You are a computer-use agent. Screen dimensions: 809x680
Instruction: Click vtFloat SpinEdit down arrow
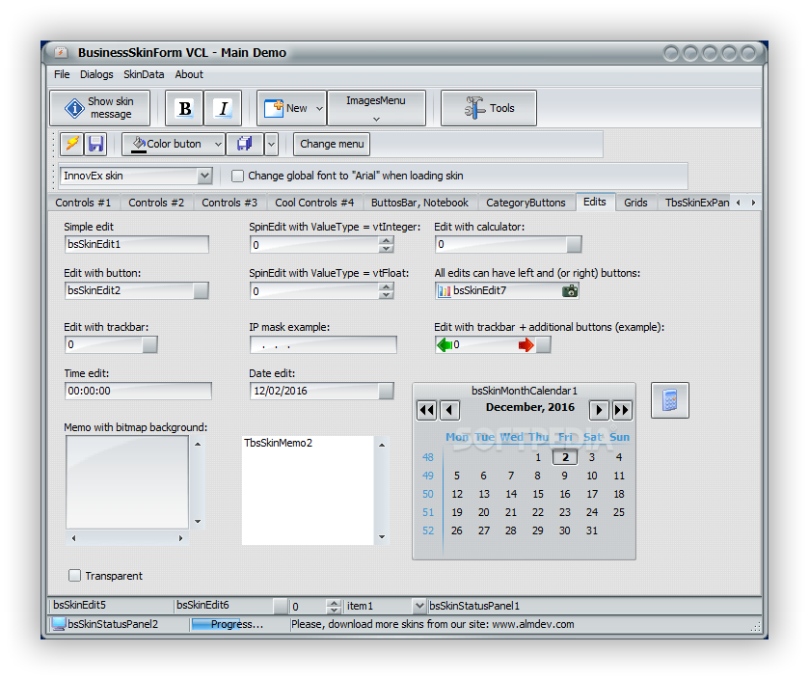pos(386,295)
